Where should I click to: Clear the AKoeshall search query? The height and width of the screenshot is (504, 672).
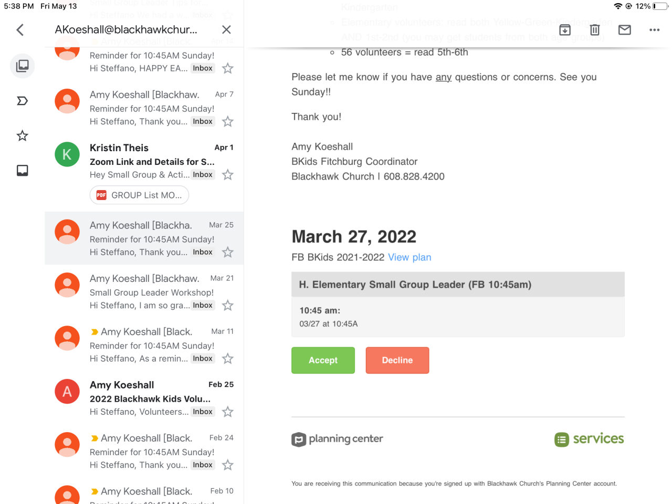point(226,30)
